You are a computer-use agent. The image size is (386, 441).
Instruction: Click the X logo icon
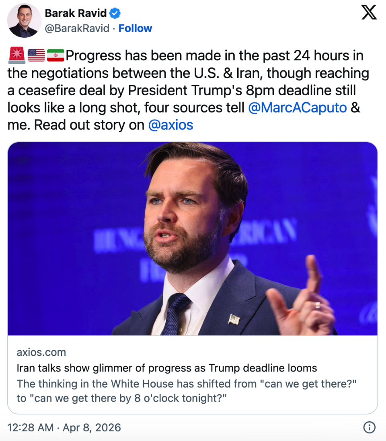point(369,12)
